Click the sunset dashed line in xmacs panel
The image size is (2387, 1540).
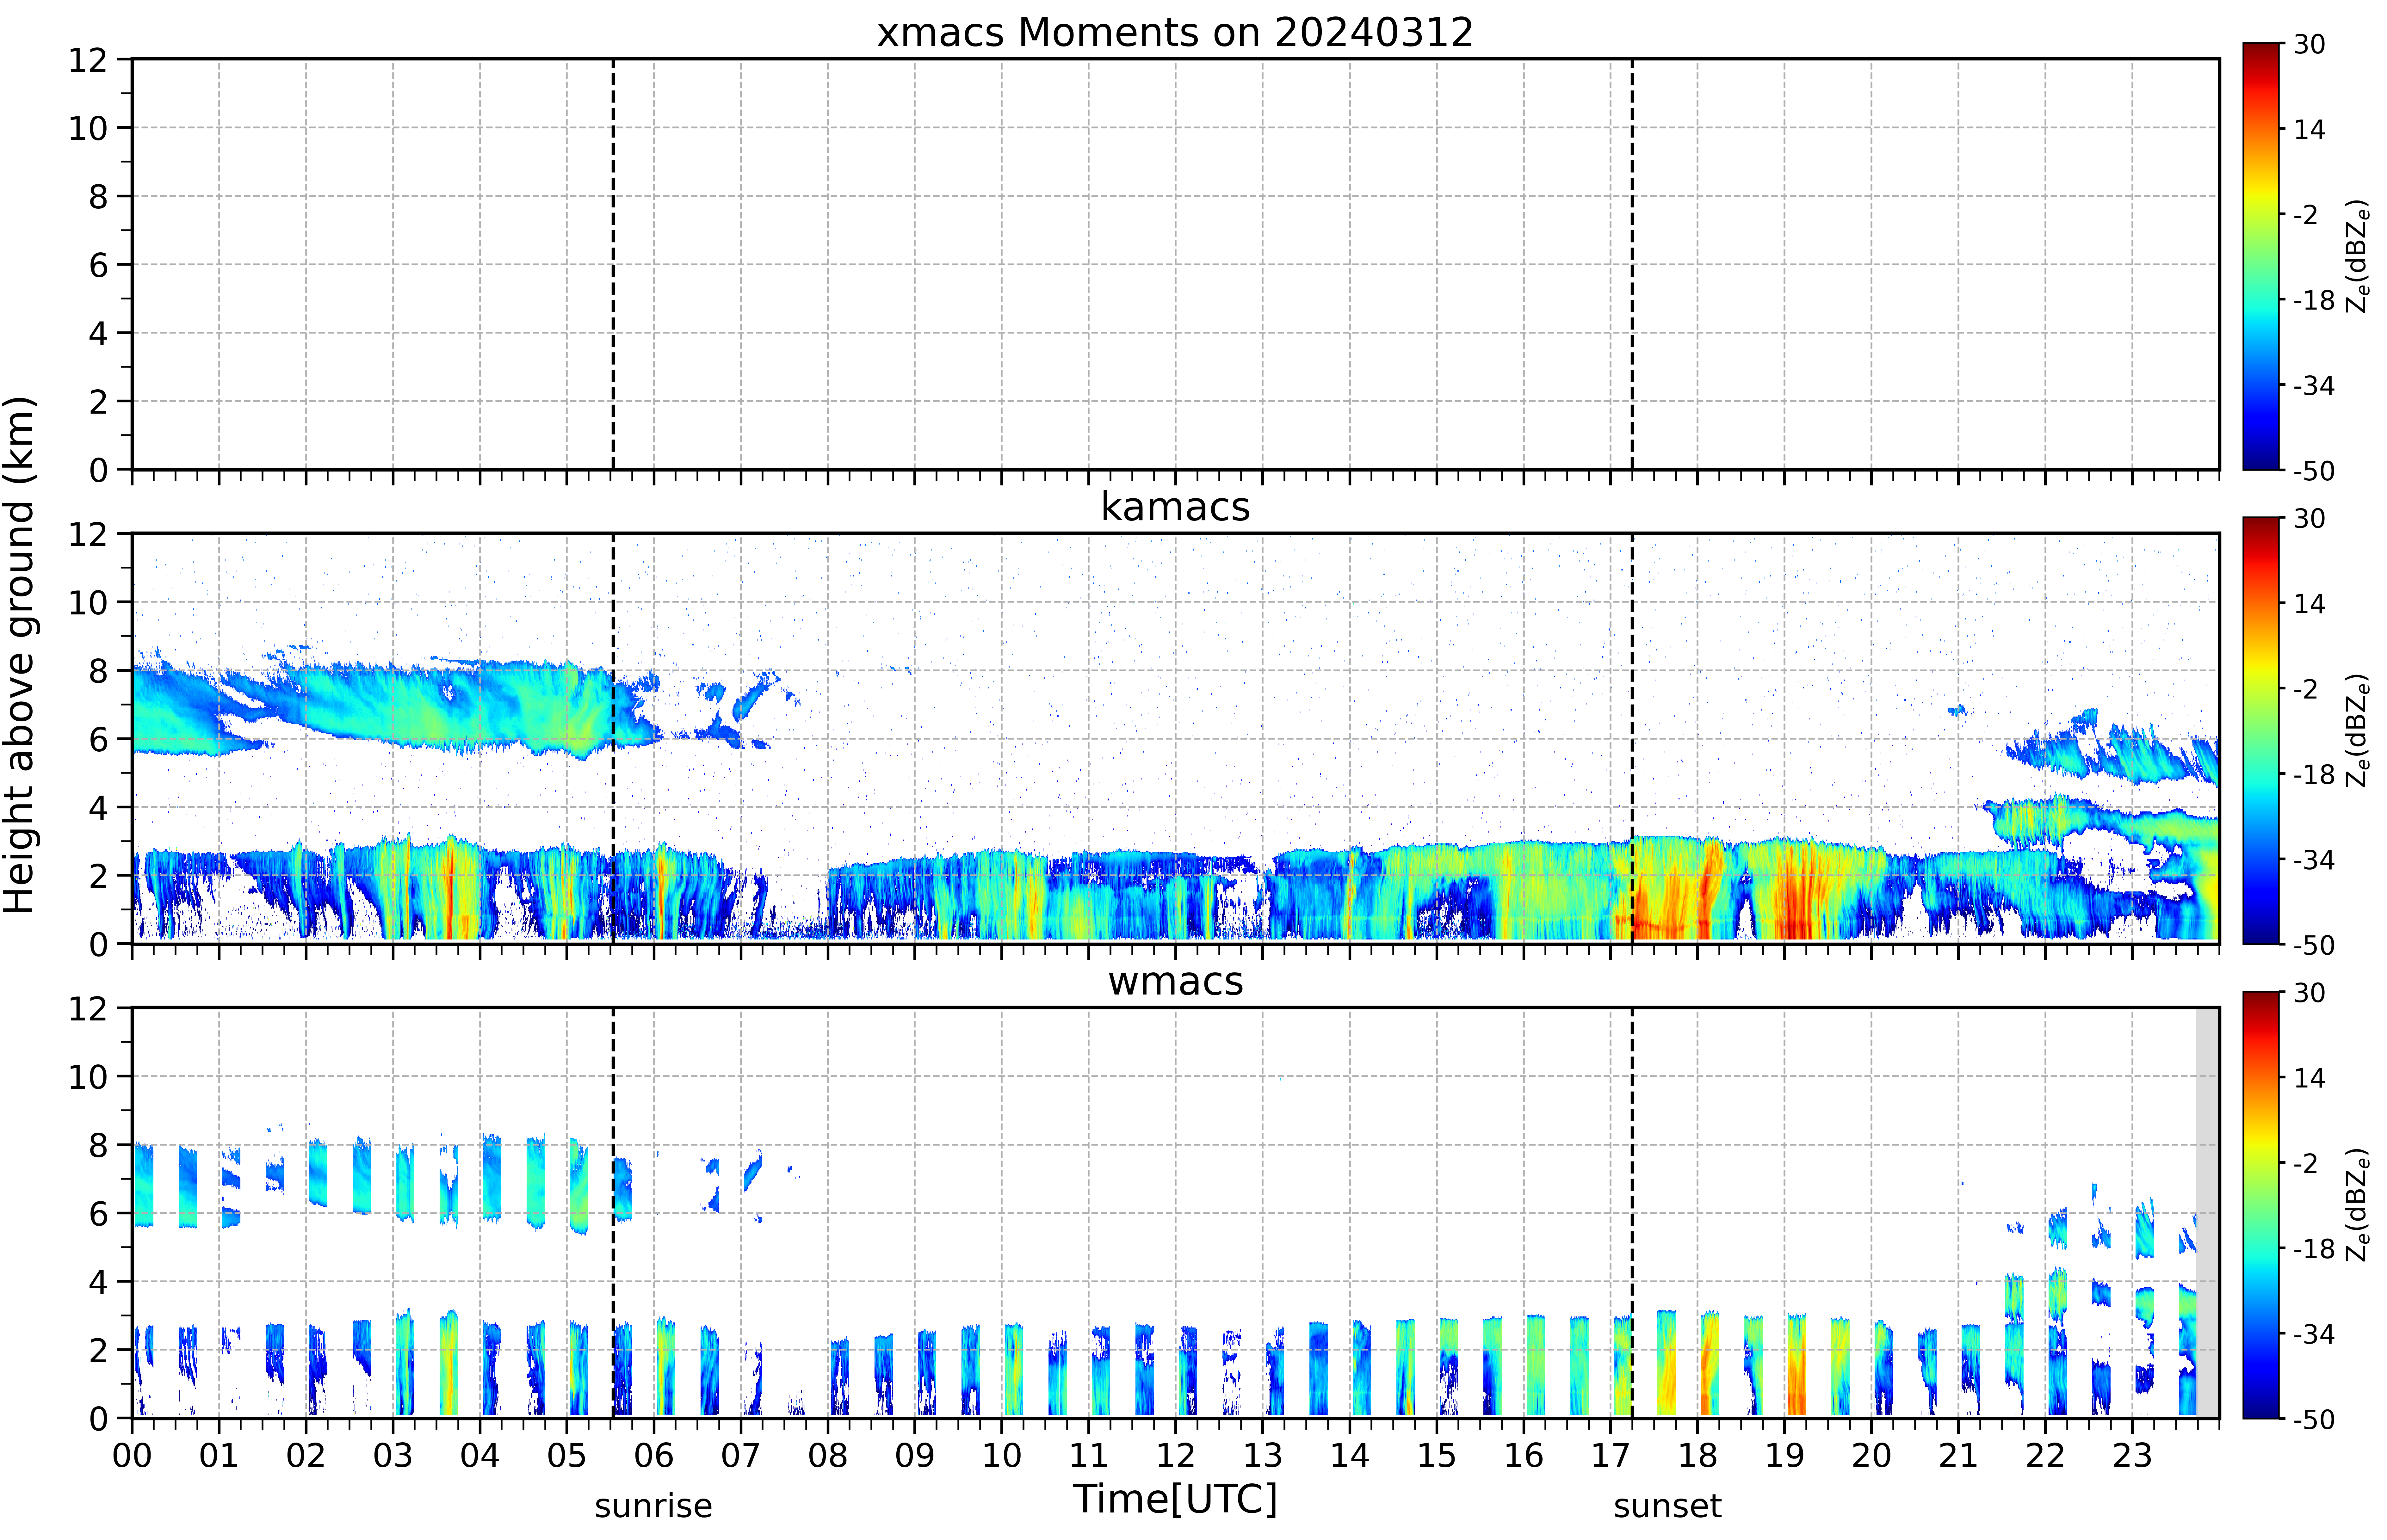(x=1632, y=264)
